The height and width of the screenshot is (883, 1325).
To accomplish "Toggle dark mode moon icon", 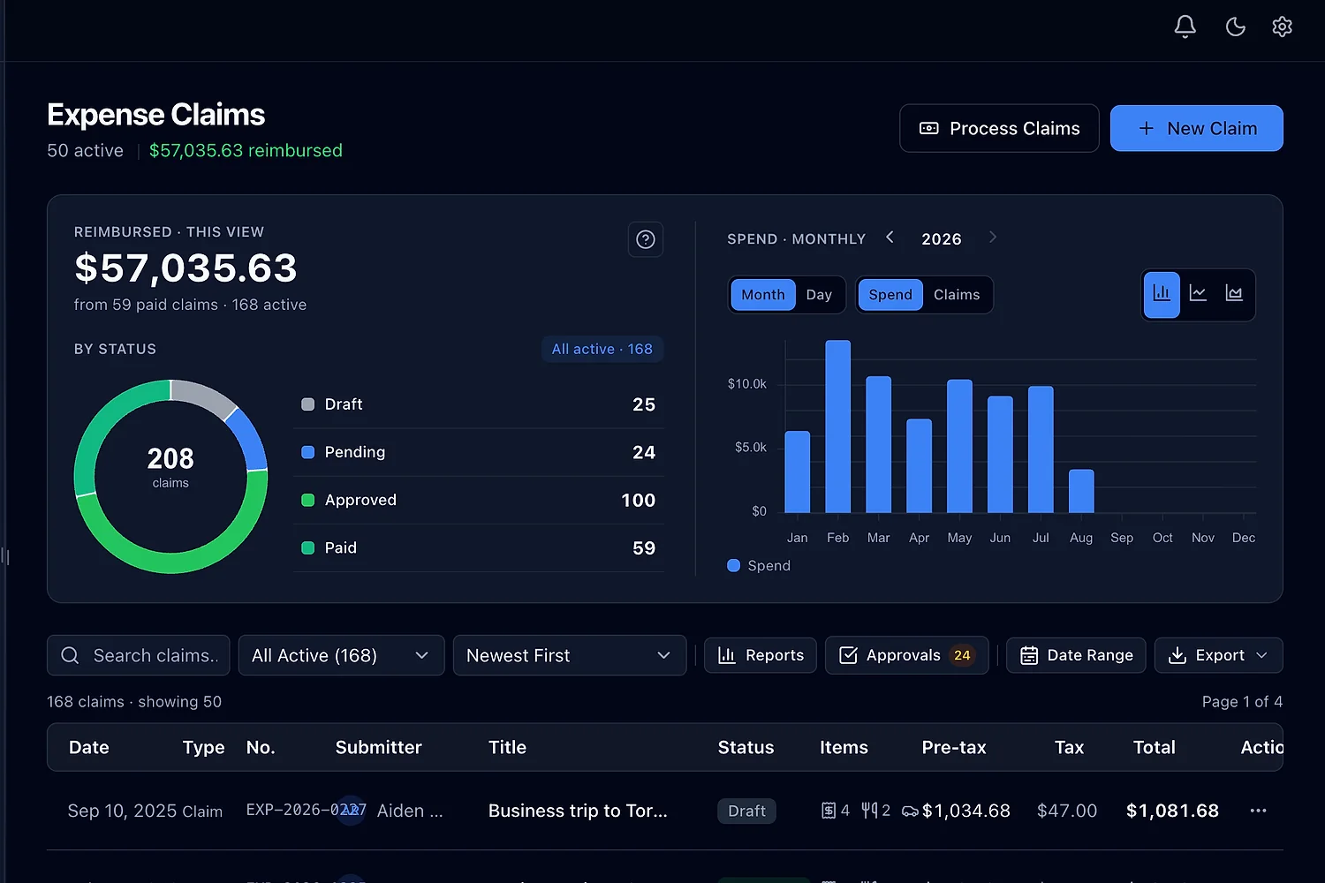I will click(1235, 26).
